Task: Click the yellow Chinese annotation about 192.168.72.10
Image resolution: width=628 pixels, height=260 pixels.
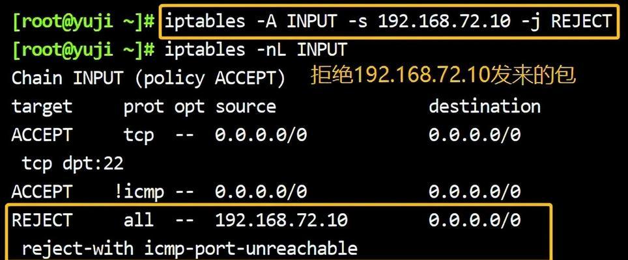Action: (x=444, y=75)
